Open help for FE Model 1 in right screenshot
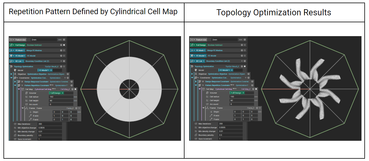Screen dimensions: 369x161 [242, 56]
